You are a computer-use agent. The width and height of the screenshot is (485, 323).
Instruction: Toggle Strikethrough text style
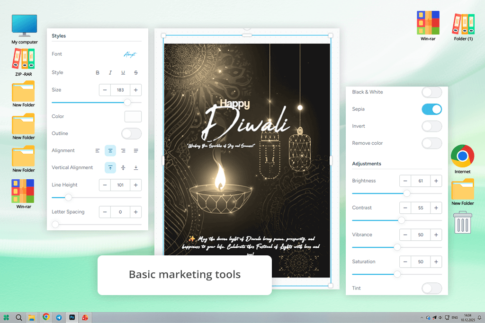pyautogui.click(x=136, y=72)
